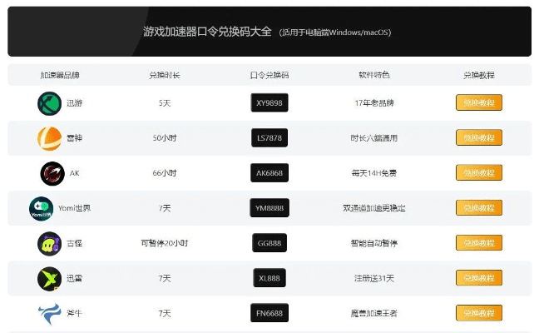
Task: Open 兑换教程 for the 迅雷 row
Action: tap(479, 278)
